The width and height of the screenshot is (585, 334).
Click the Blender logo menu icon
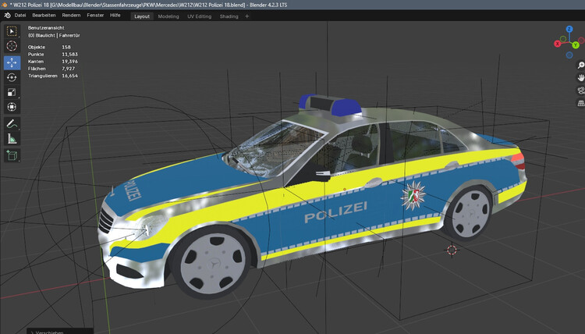(x=6, y=16)
